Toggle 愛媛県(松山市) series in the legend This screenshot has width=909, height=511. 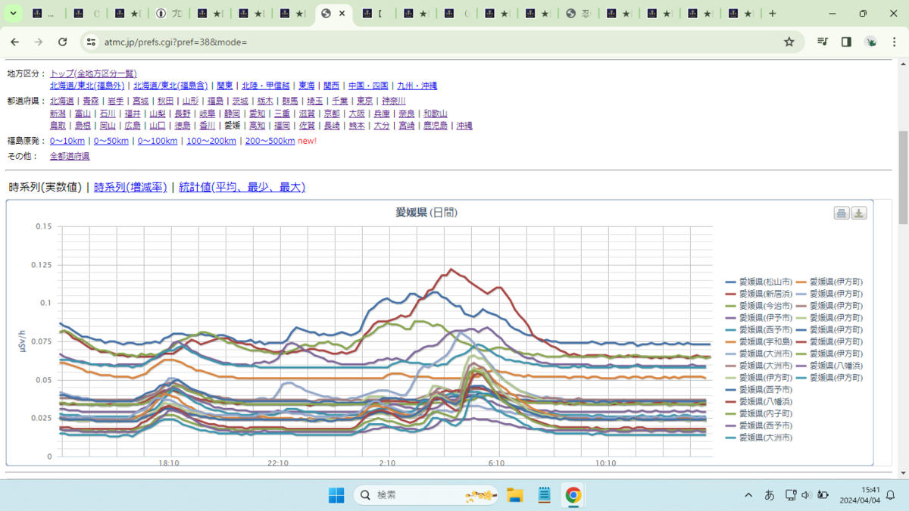[x=759, y=282]
